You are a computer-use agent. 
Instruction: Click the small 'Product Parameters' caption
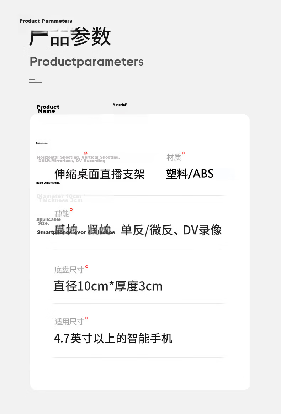point(46,21)
